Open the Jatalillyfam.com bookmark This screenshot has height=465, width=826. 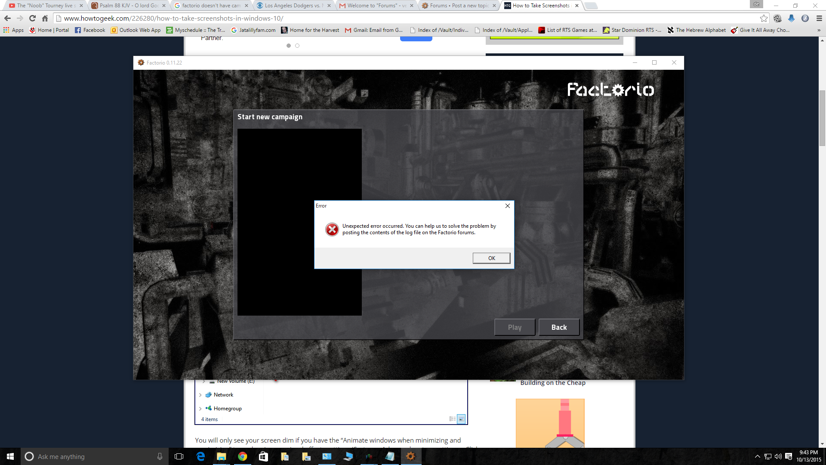click(253, 30)
